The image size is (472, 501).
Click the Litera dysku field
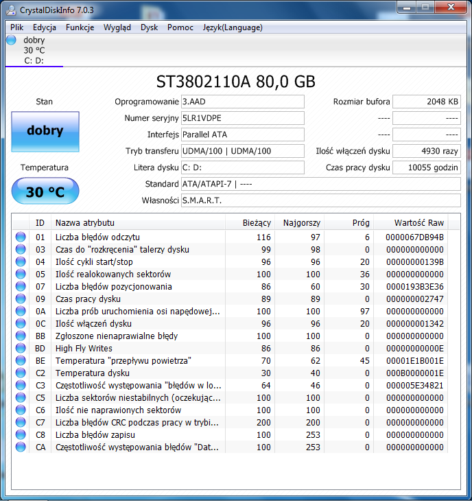(x=243, y=167)
